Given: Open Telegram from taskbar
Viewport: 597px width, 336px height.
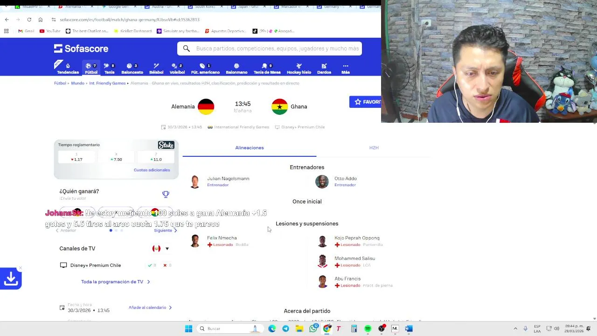Looking at the screenshot, I should [x=285, y=329].
